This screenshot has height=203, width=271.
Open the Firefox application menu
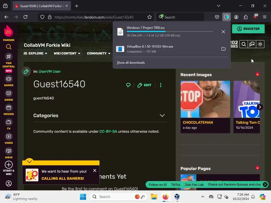265,17
